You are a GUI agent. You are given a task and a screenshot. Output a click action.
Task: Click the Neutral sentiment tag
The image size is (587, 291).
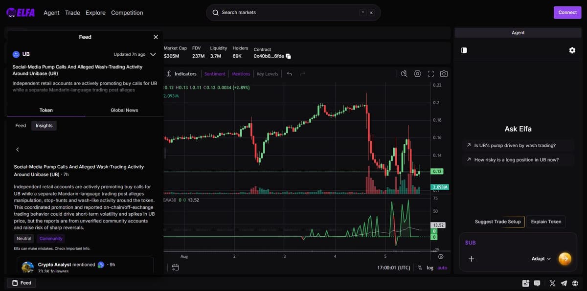[x=24, y=239]
